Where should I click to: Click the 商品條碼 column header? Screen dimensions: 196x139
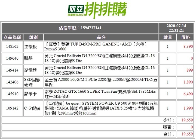[x=12, y=37]
